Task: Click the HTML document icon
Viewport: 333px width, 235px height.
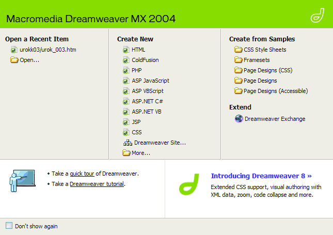Action: click(x=126, y=50)
